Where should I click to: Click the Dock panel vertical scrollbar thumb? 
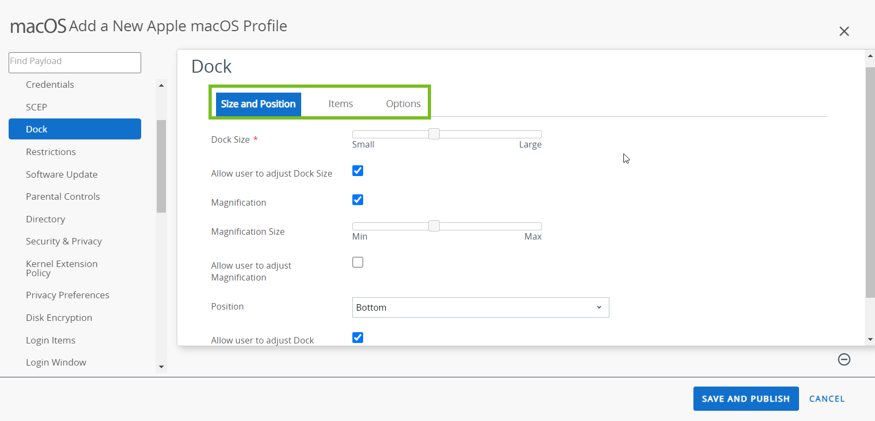pyautogui.click(x=870, y=183)
